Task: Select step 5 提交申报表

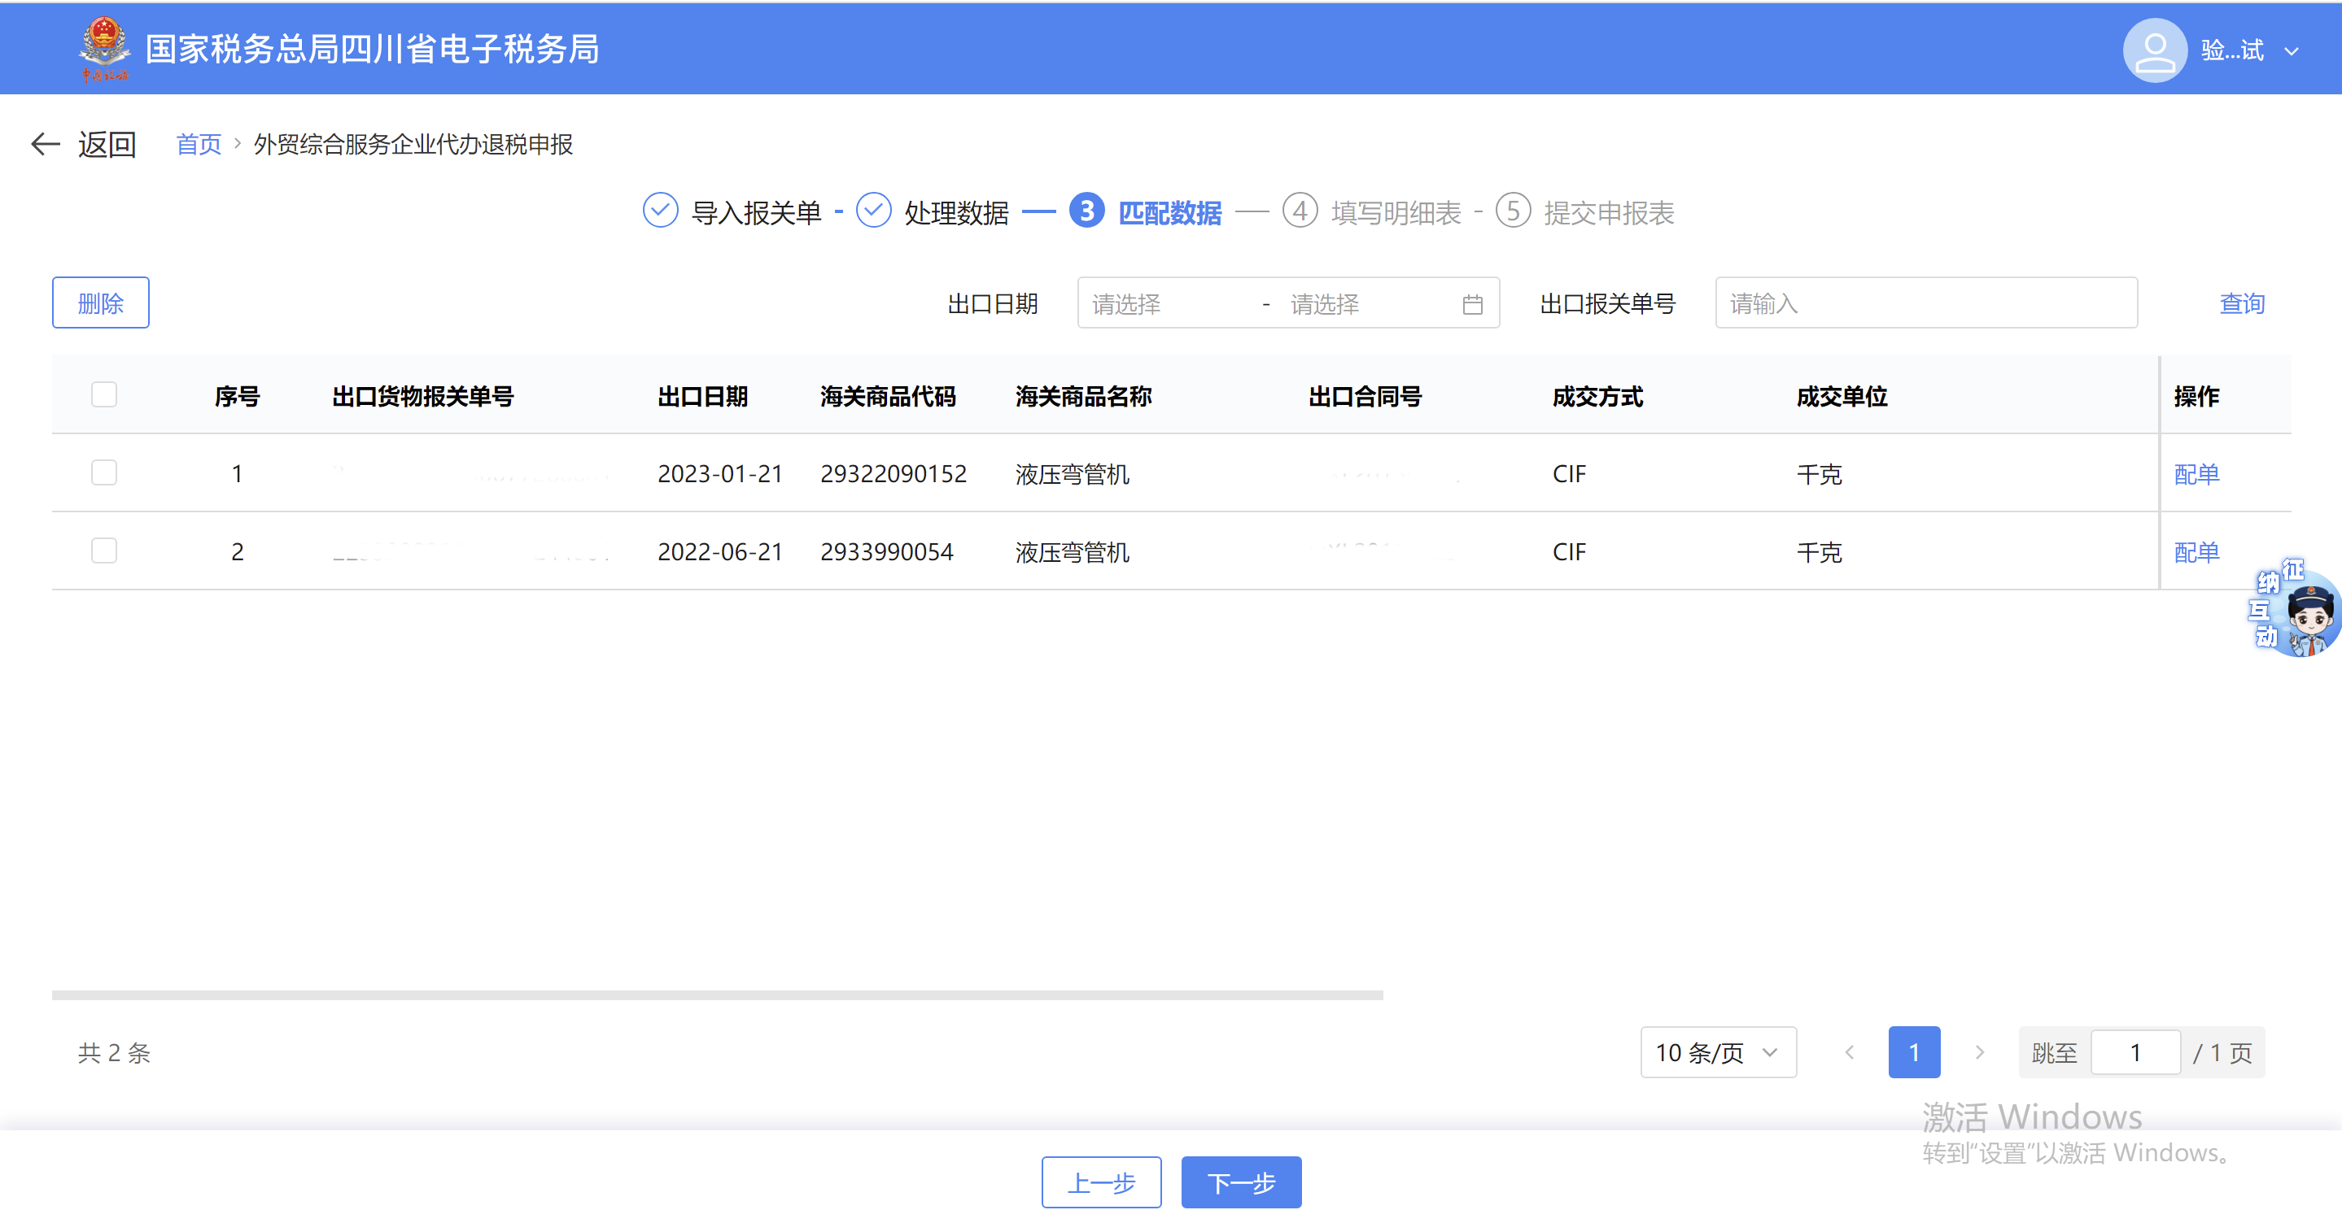Action: pyautogui.click(x=1607, y=212)
